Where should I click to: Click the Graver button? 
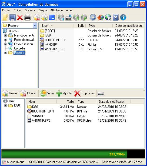click(x=10, y=93)
